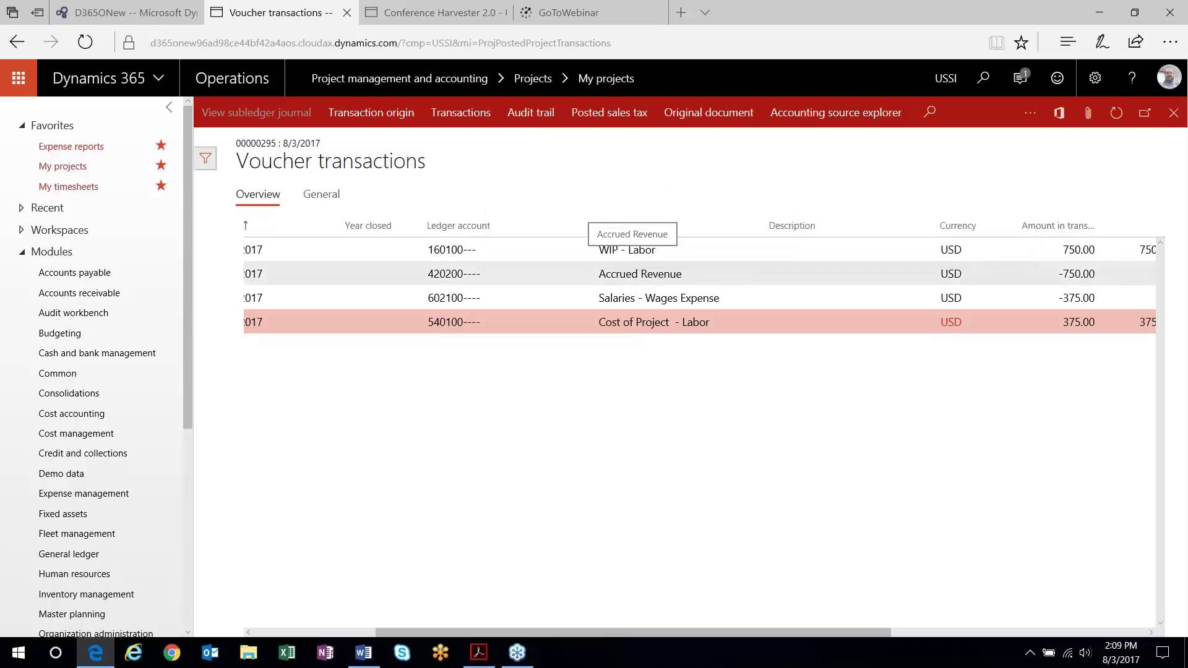Screen dimensions: 1188x668
Task: Open the filter pane icon beside Voucher transactions
Action: tap(206, 158)
